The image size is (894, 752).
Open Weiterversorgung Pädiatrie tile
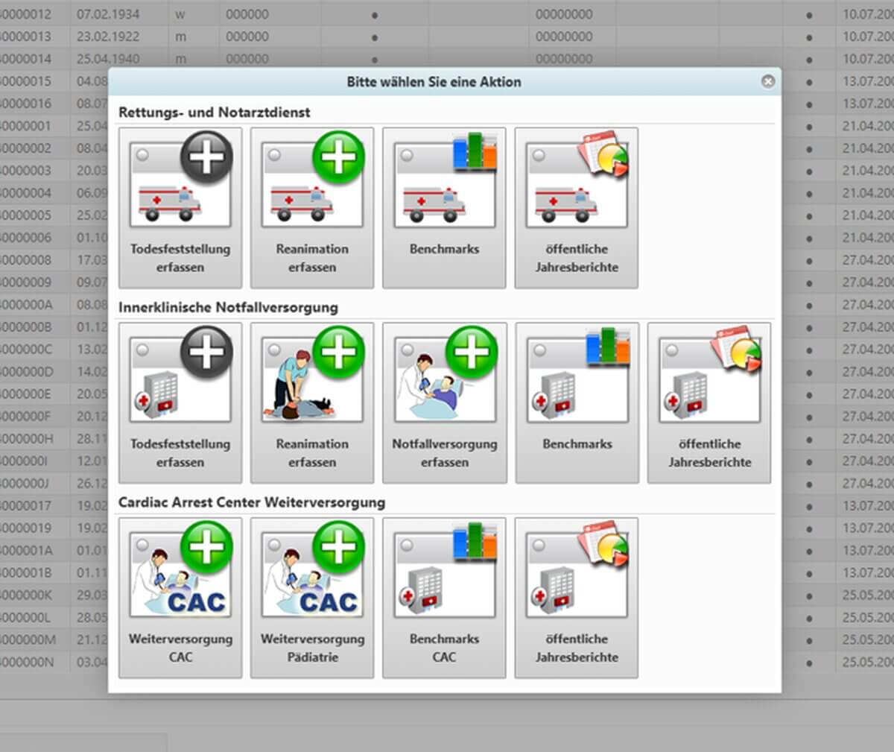coord(312,598)
